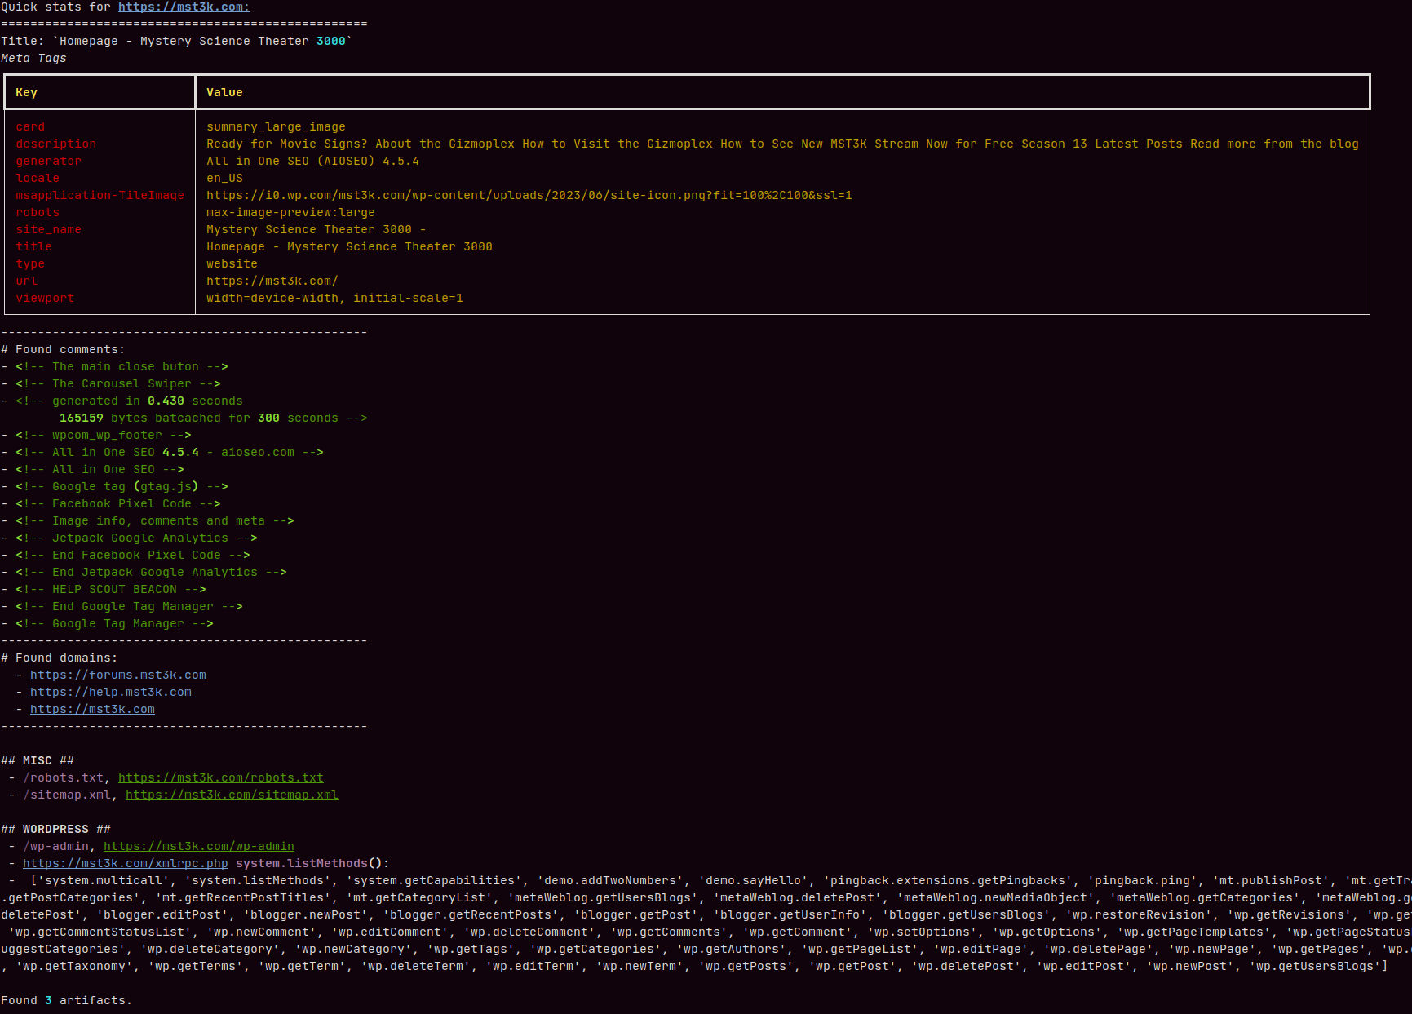Click the 'All in One SEO (AIOSEO) 4.5.4' value
The width and height of the screenshot is (1412, 1014).
pos(312,161)
